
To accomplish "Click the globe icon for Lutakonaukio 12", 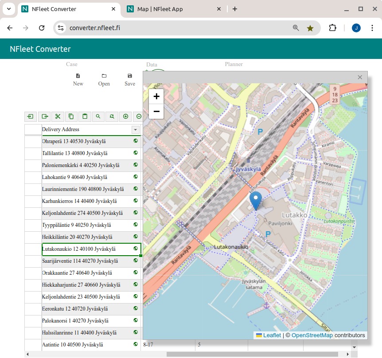I will 136,249.
